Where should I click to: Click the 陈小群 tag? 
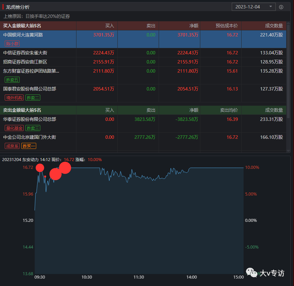[x=13, y=44]
